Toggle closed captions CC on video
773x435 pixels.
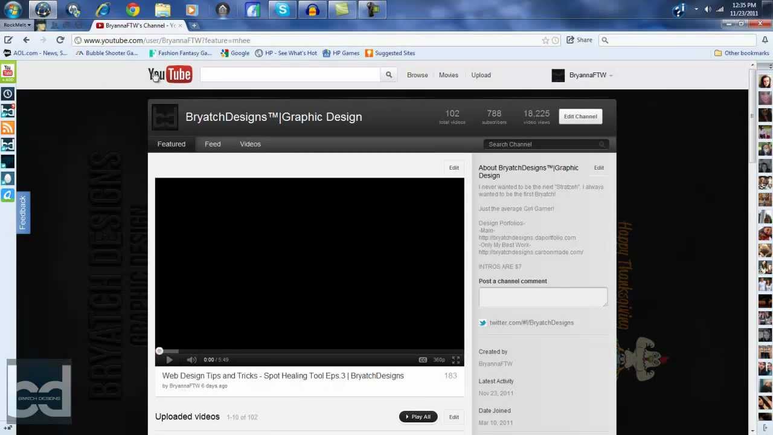pos(423,359)
